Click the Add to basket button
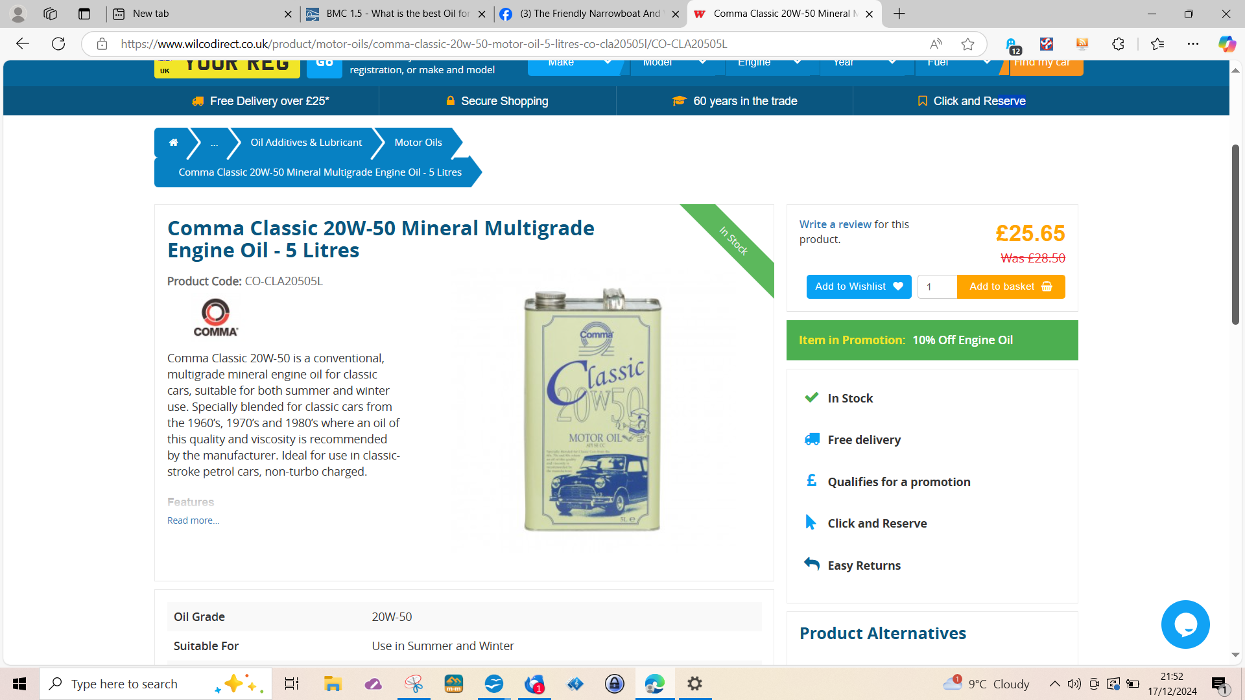This screenshot has height=700, width=1245. click(1010, 286)
